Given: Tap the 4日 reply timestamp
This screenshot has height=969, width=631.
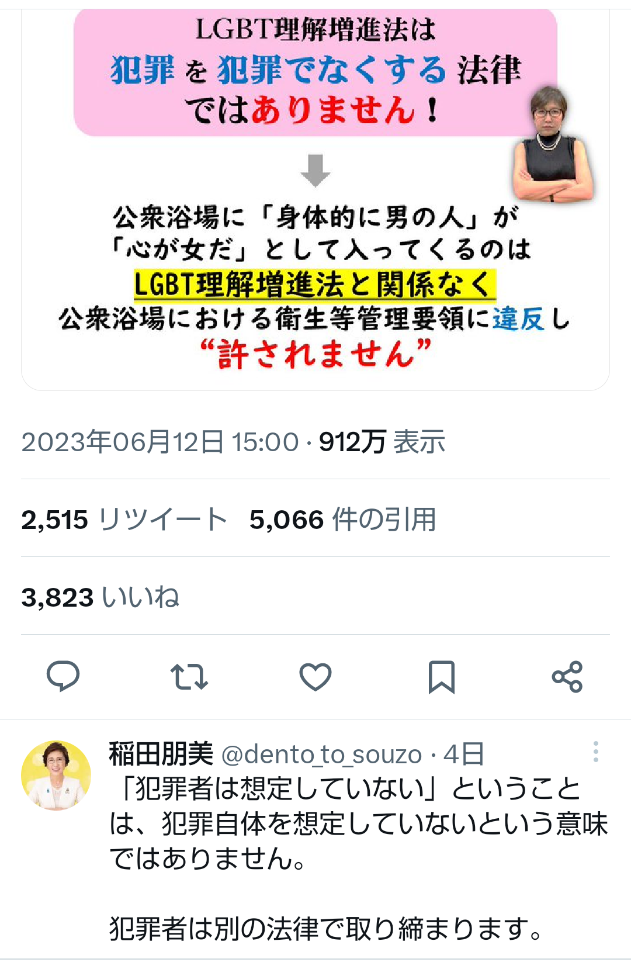Looking at the screenshot, I should click(x=463, y=754).
